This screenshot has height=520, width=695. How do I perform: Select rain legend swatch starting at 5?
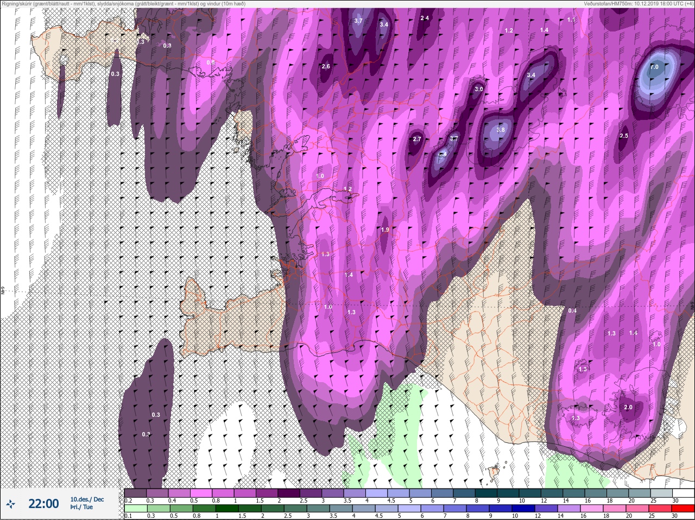point(409,509)
